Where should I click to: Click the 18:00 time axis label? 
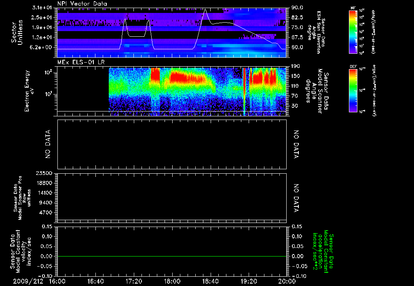pyautogui.click(x=172, y=281)
